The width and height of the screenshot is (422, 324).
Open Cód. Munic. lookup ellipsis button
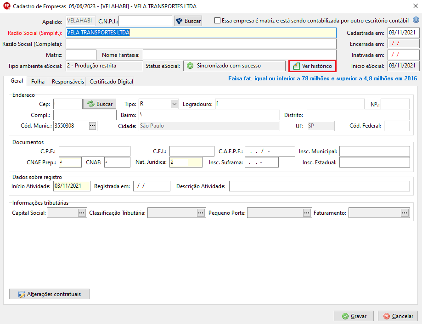click(92, 126)
